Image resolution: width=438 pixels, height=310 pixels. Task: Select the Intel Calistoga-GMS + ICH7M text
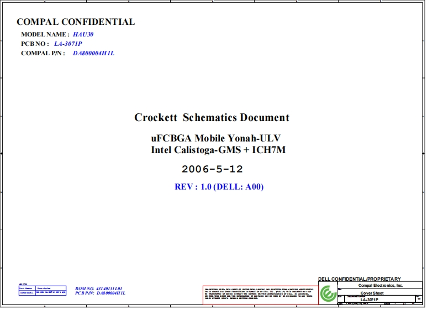click(218, 150)
